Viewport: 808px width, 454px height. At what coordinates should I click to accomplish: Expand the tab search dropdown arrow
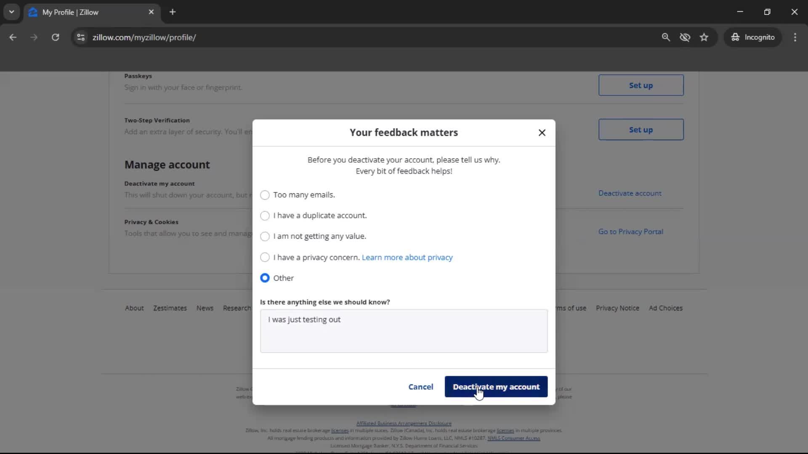11,12
